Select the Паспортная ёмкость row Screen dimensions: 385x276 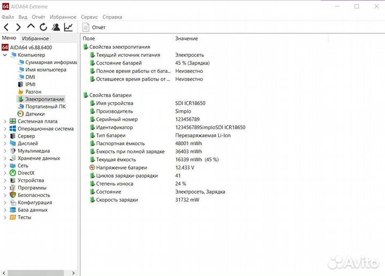146,144
